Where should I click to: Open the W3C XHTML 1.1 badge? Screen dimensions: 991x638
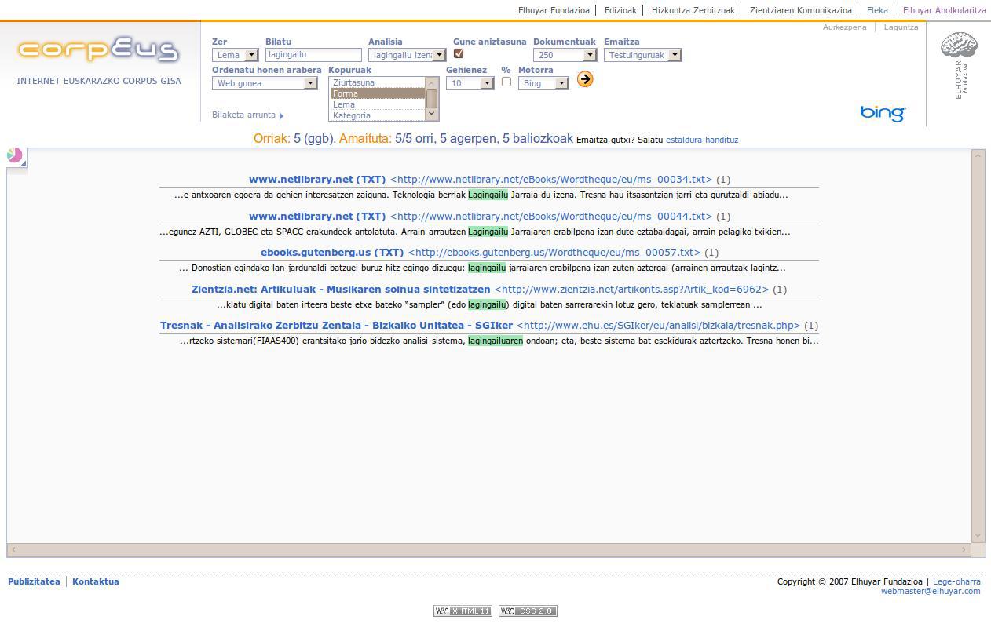tap(463, 611)
